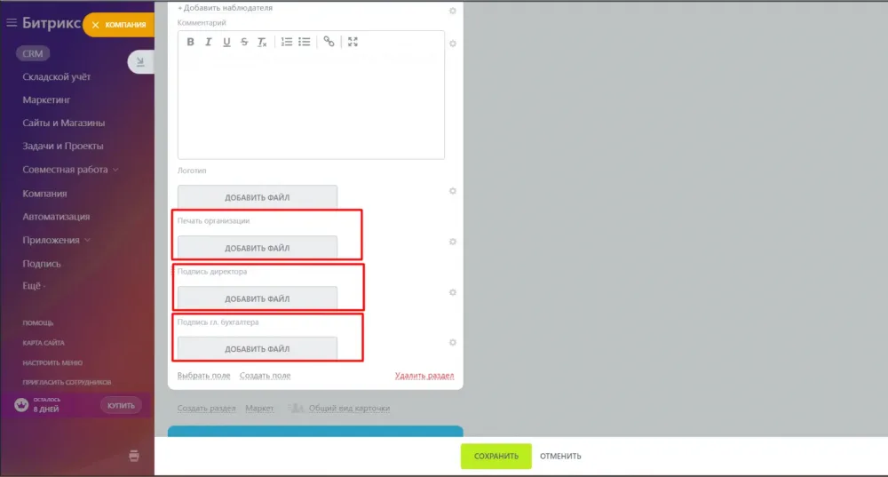Add file for Печать организации
Viewport: 888px width, 477px height.
258,248
